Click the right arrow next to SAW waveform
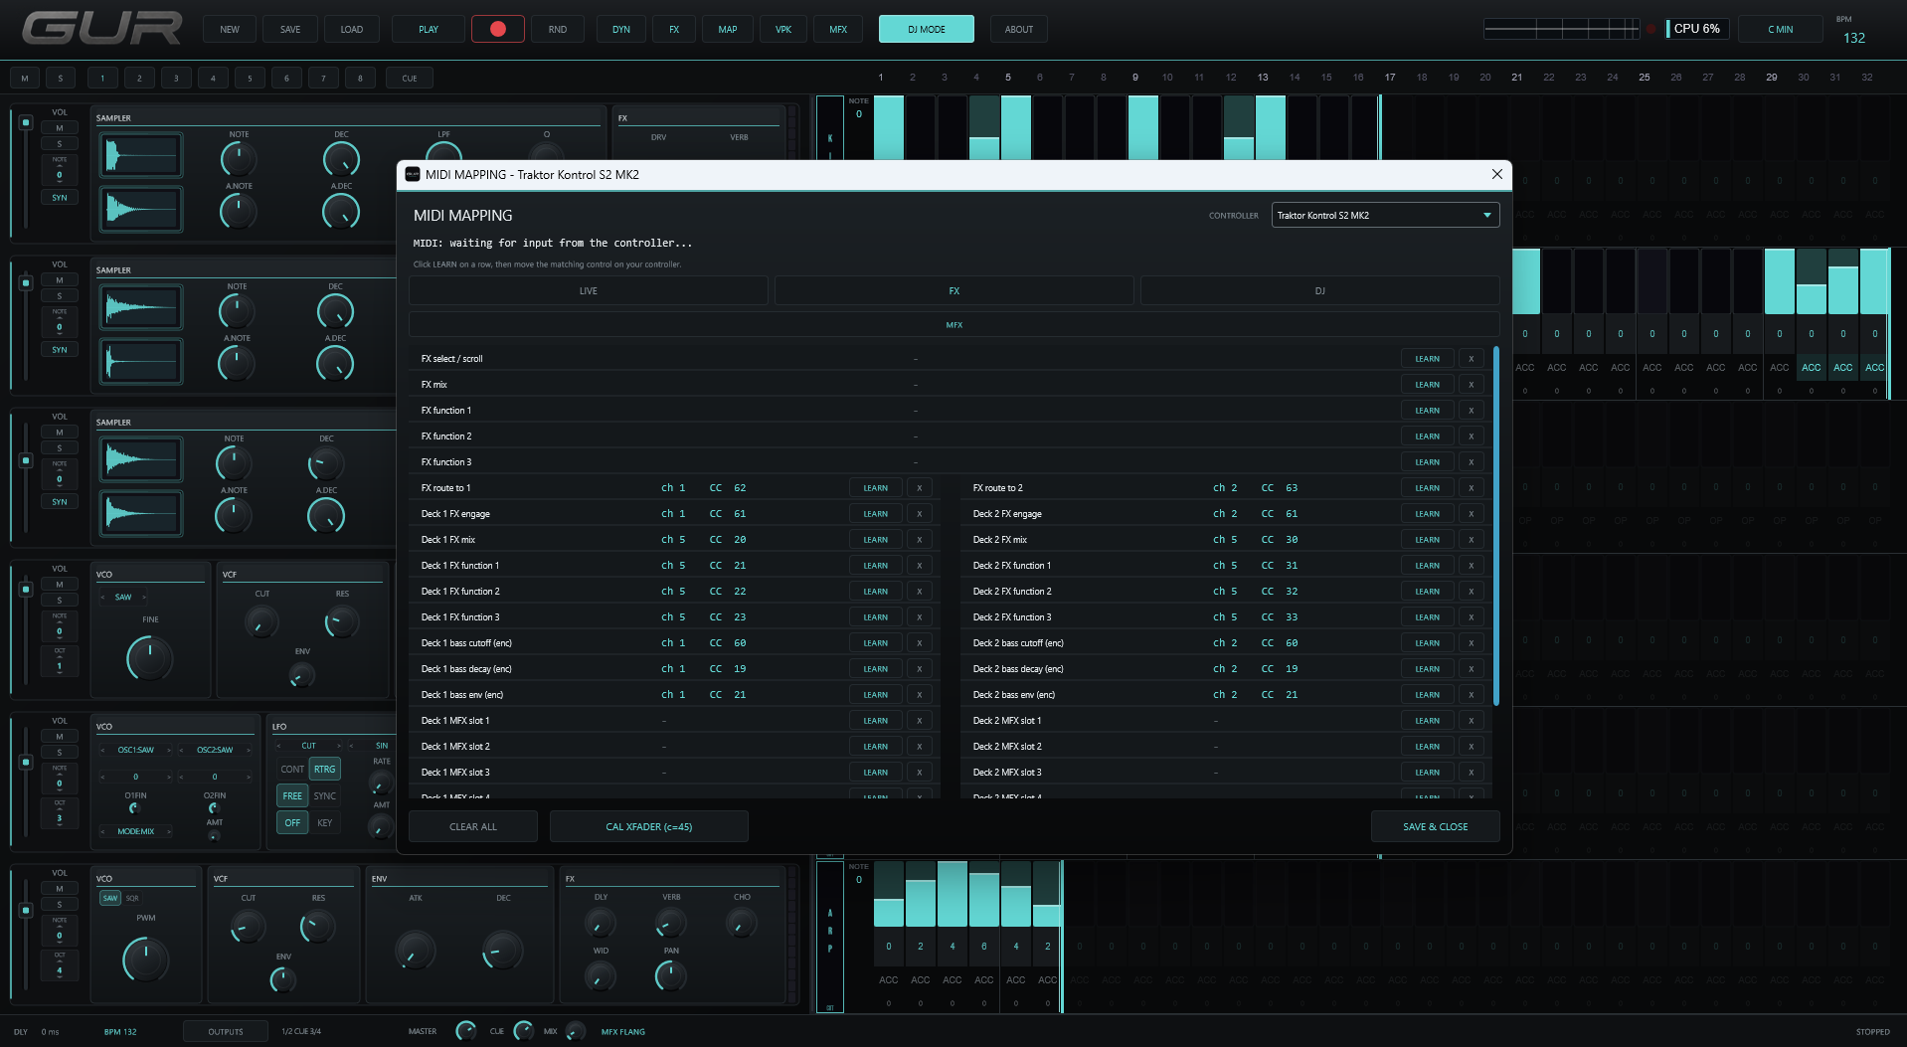1907x1047 pixels. [x=144, y=598]
